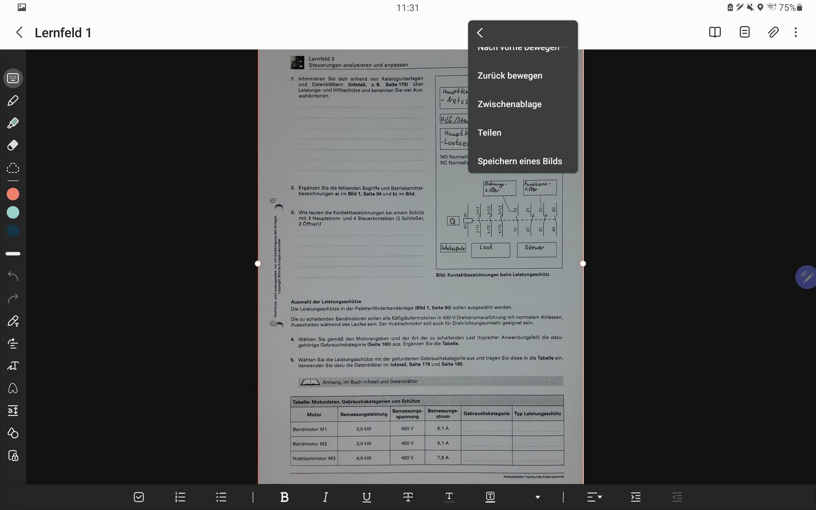Viewport: 816px width, 510px height.
Task: Expand the font size dropdown arrow
Action: coord(538,497)
